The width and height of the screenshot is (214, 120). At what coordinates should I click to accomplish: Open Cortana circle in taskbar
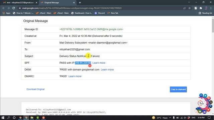14,118
